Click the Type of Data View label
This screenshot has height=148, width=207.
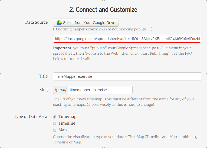point(31,117)
